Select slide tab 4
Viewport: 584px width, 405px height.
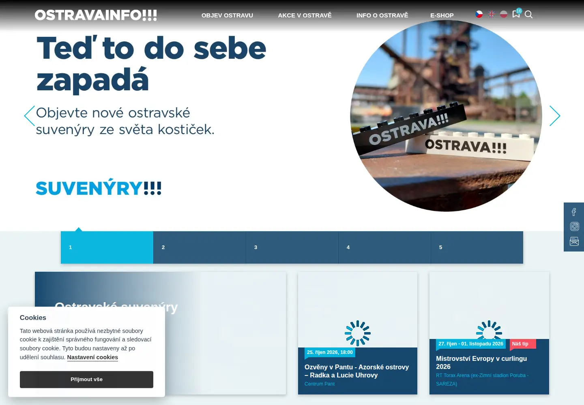pos(384,247)
